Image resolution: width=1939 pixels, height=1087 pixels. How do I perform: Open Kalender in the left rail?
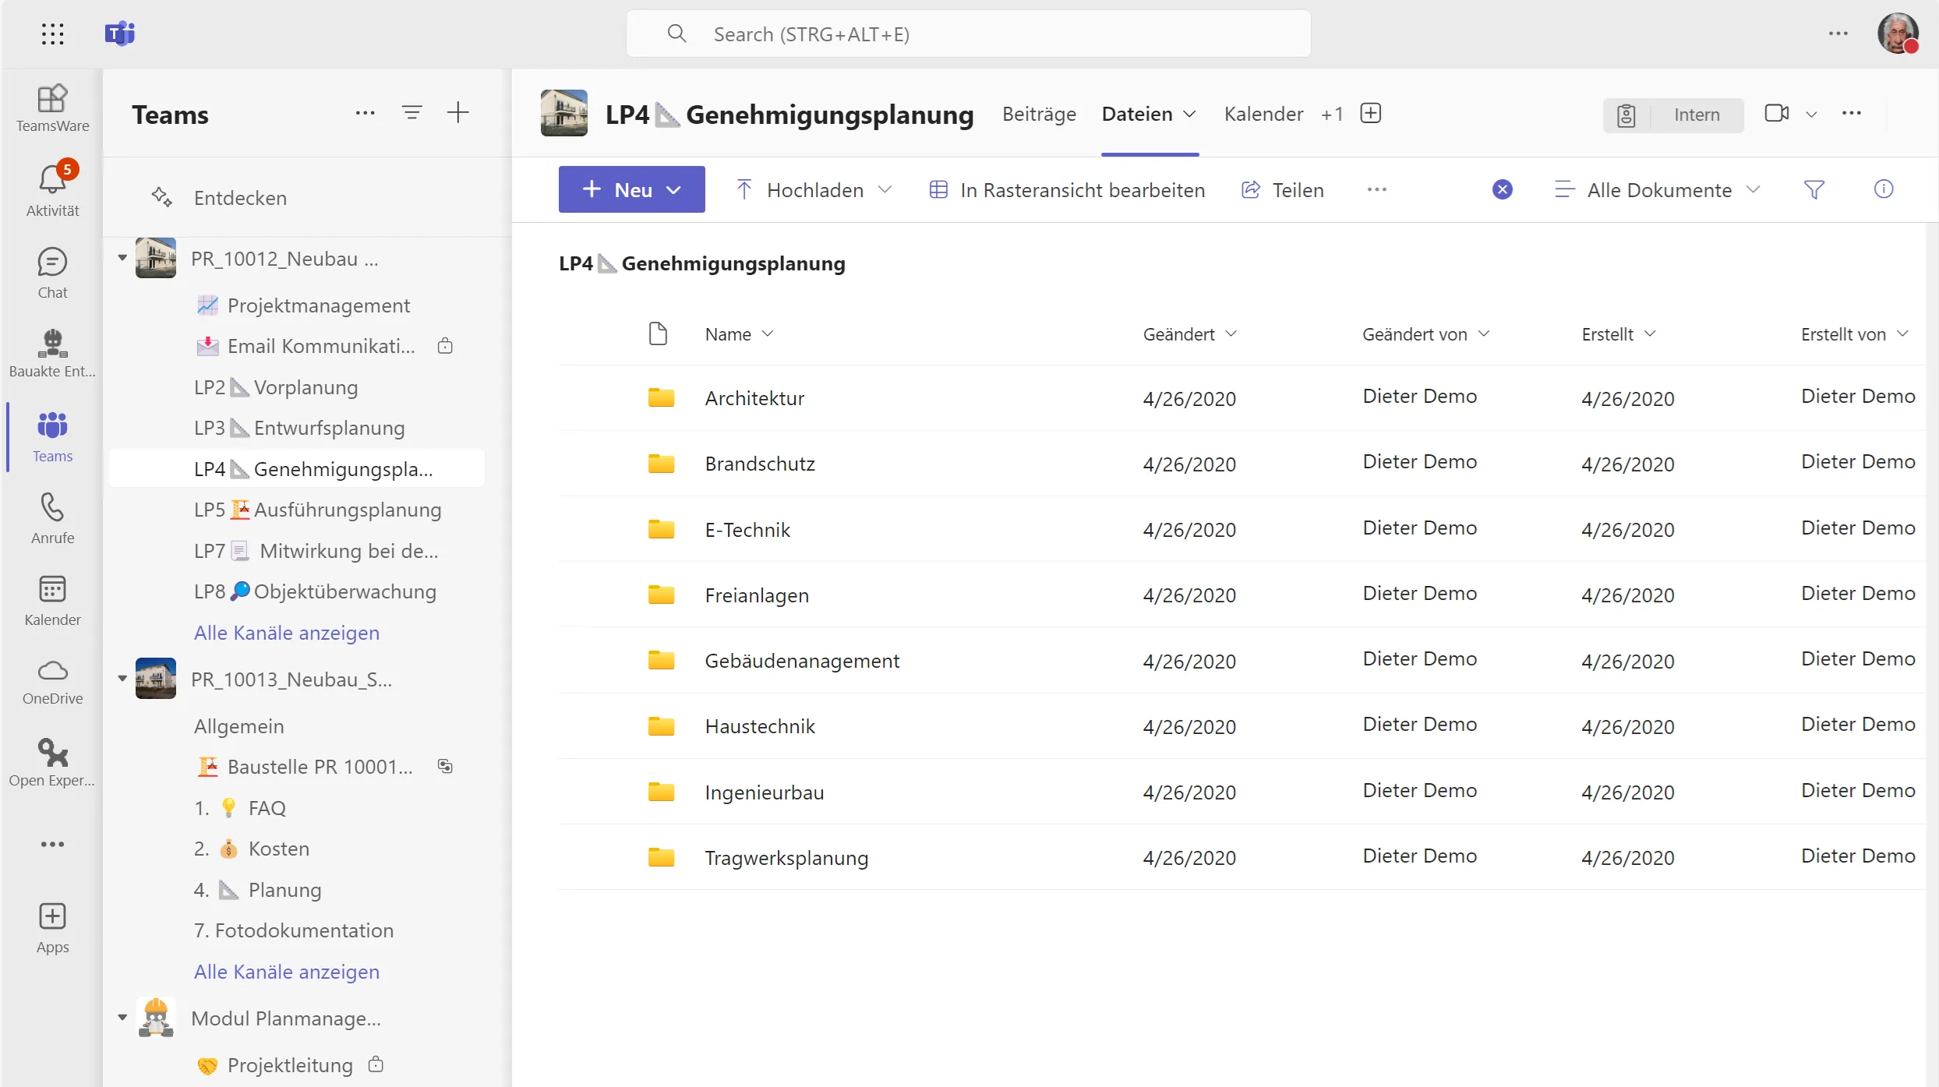(x=52, y=600)
